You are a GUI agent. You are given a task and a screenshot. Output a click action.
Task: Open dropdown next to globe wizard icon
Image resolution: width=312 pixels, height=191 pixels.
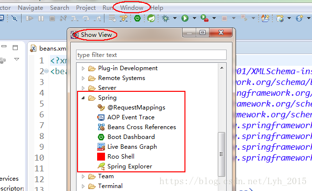point(289,18)
